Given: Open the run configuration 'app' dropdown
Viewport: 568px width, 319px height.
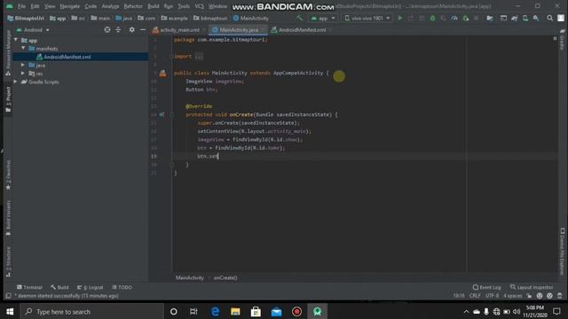Looking at the screenshot, I should pos(323,18).
